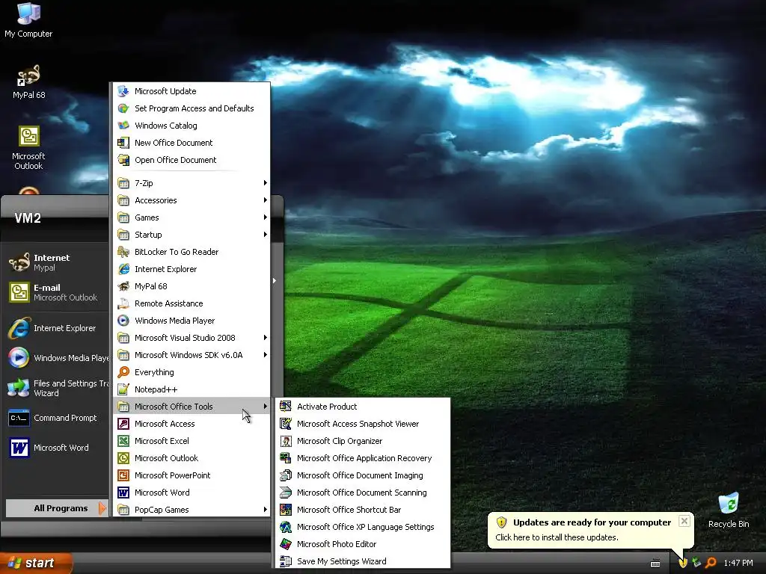
Task: Launch Notepad++
Action: click(191, 389)
